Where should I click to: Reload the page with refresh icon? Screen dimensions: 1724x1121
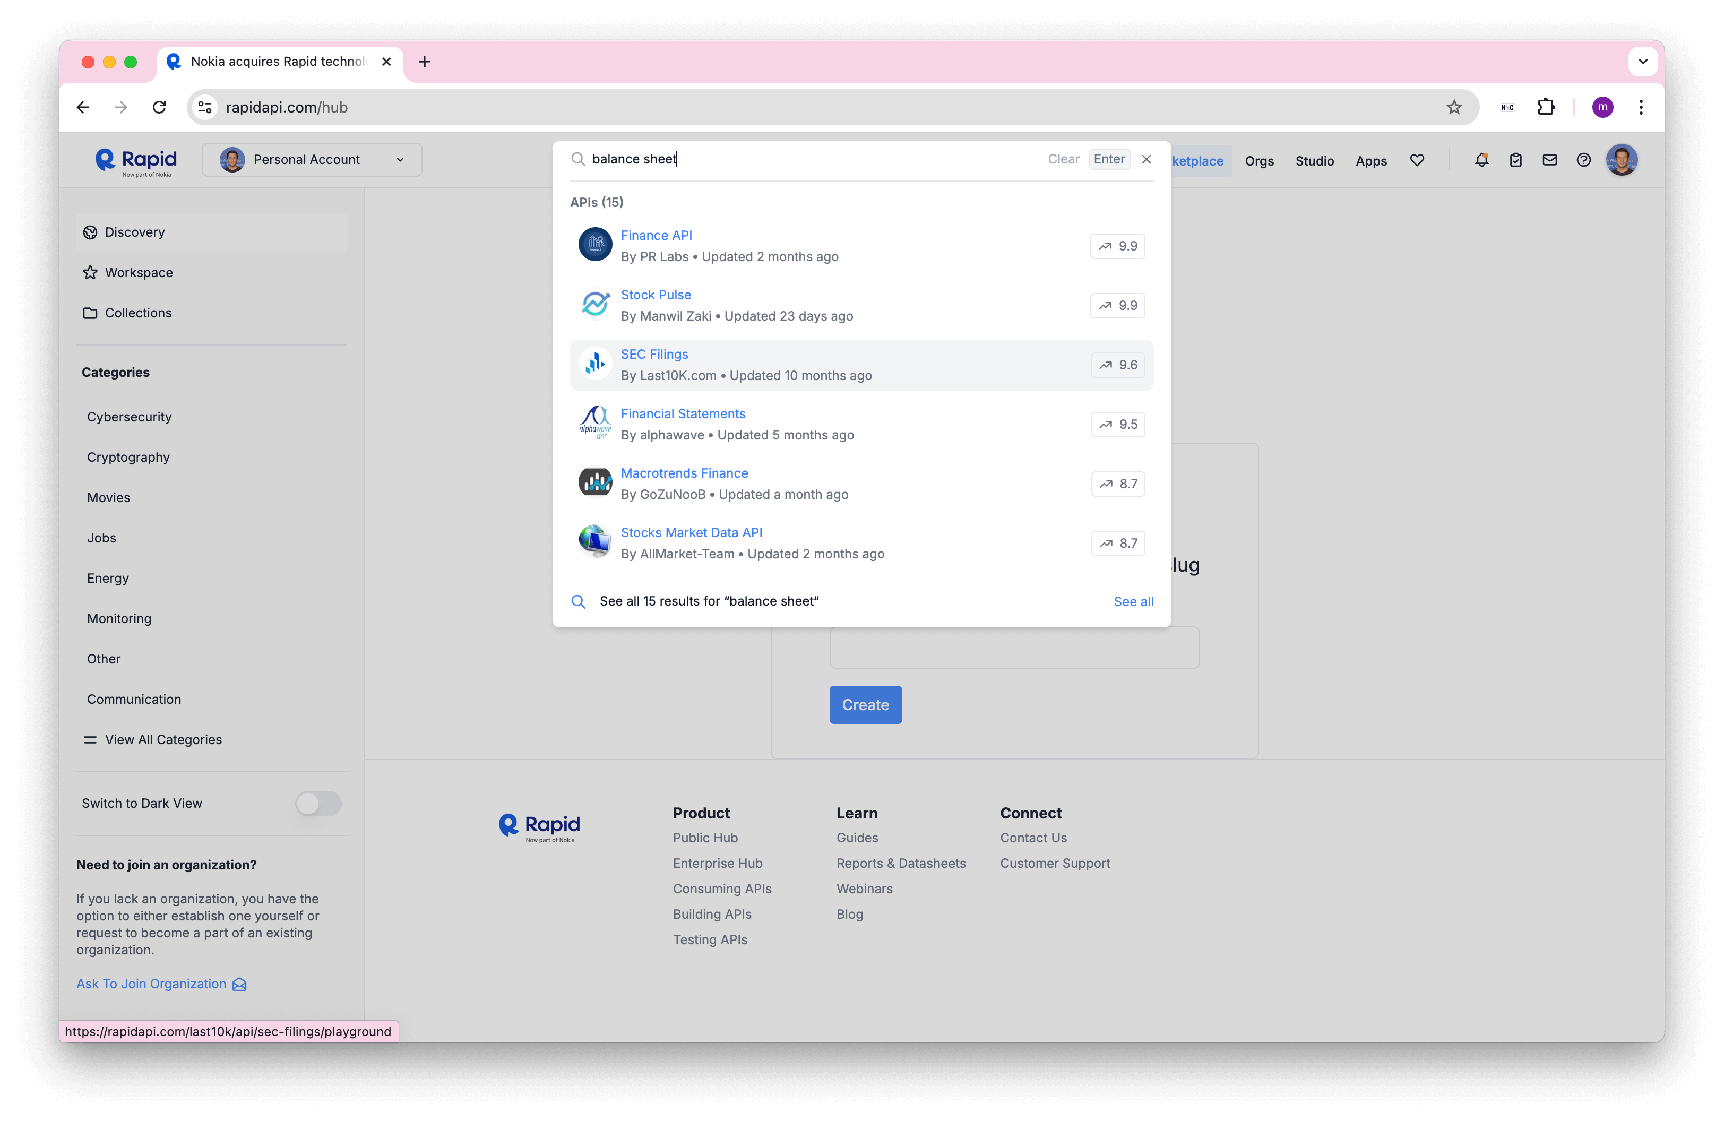pyautogui.click(x=159, y=107)
